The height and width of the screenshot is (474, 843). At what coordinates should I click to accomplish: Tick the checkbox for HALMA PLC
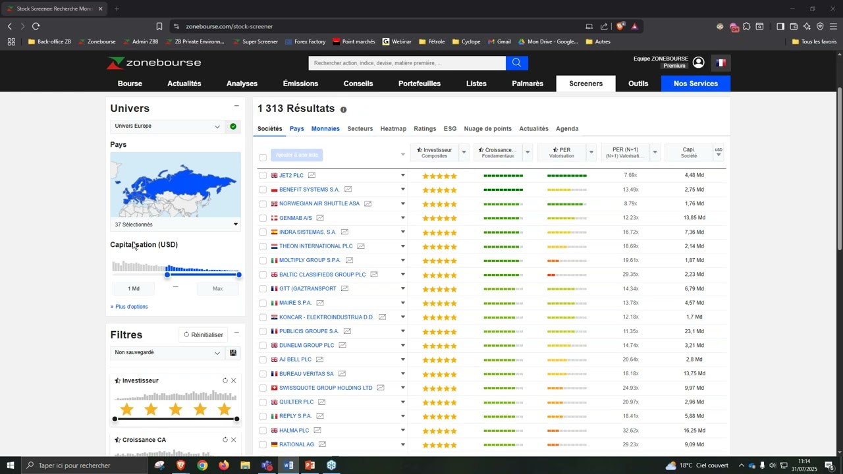pyautogui.click(x=263, y=431)
